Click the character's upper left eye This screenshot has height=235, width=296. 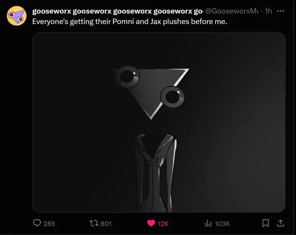pos(127,77)
